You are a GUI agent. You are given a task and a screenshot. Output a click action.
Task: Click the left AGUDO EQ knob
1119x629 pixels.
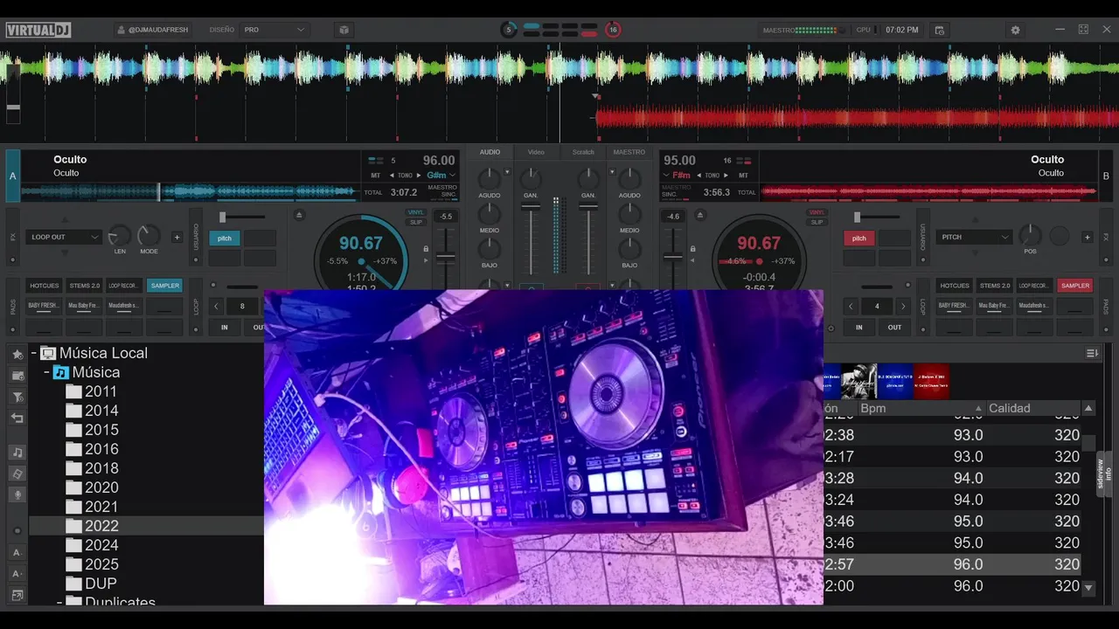[x=490, y=179]
